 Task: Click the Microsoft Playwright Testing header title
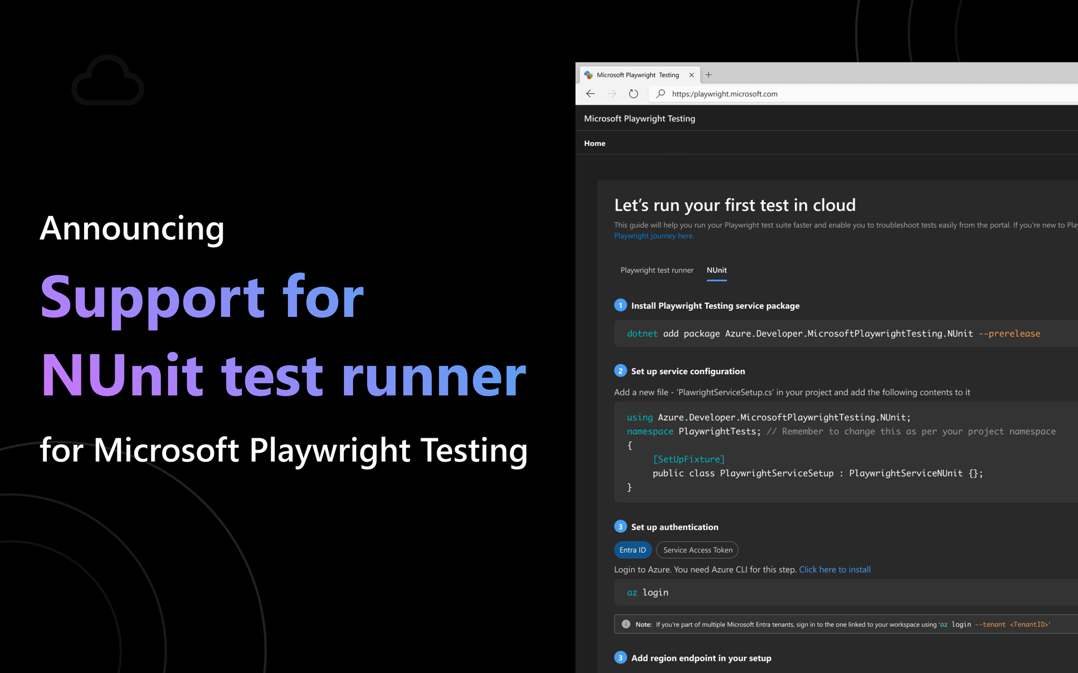tap(639, 118)
